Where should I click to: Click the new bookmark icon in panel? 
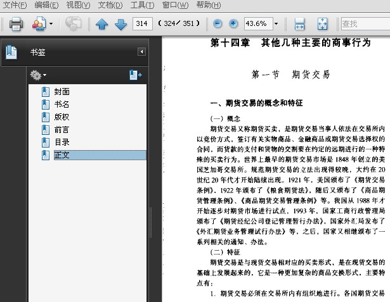(135, 75)
